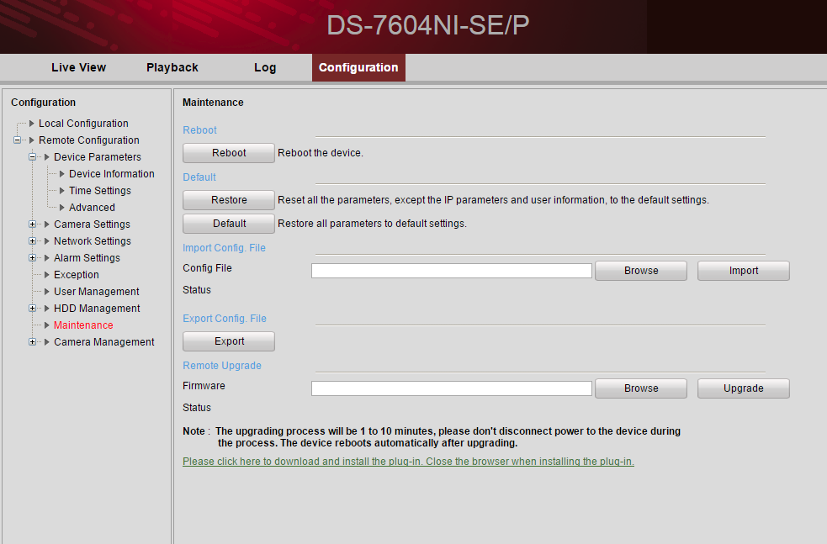Viewport: 827px width, 544px height.
Task: Click the DS-7604NI-SE/P device title
Action: point(427,24)
